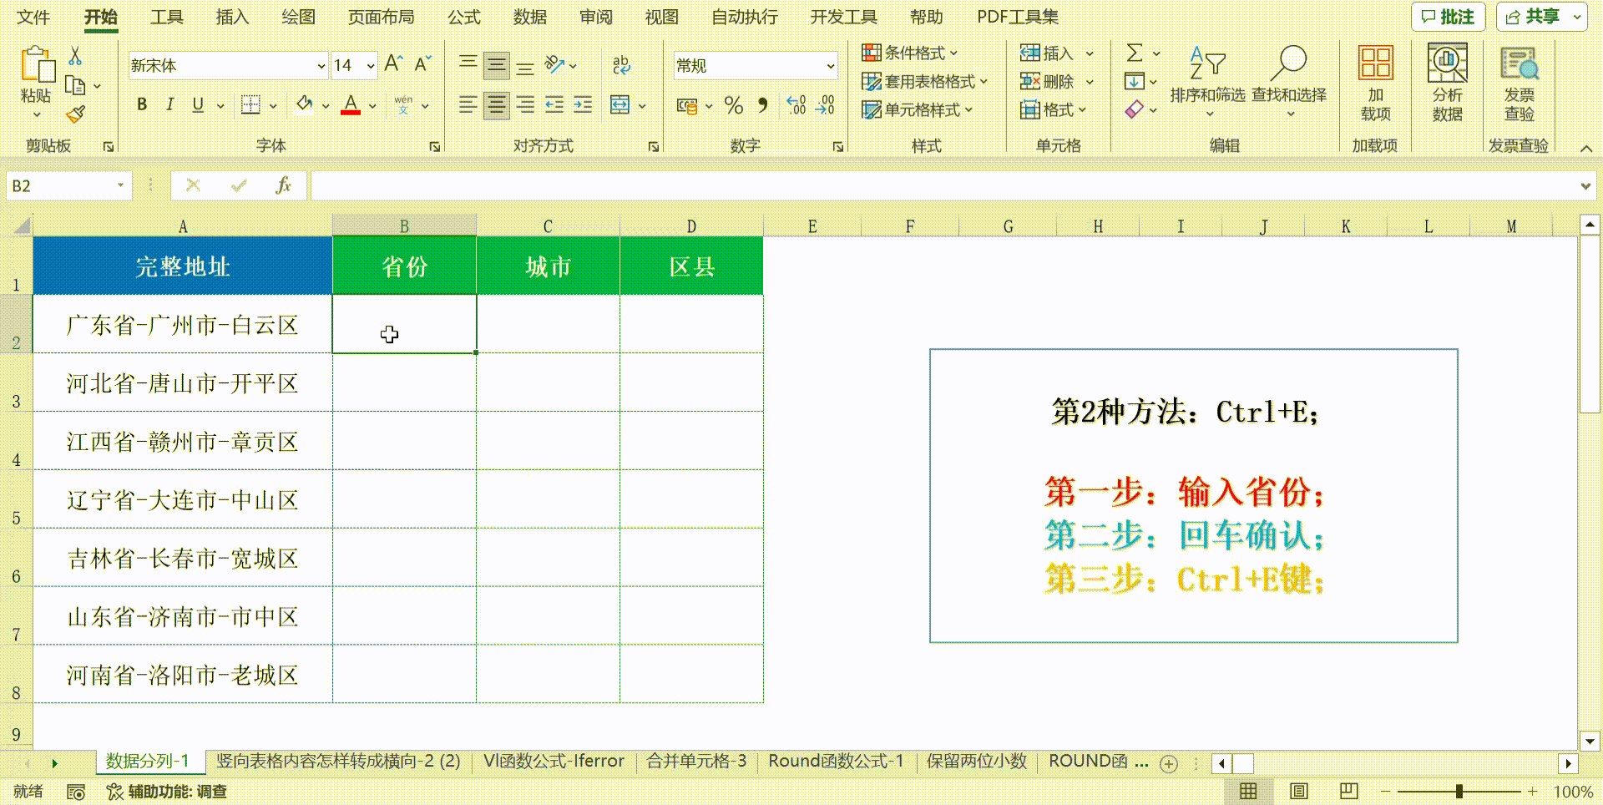The width and height of the screenshot is (1603, 805).
Task: Click the formula bar input field
Action: tap(943, 185)
